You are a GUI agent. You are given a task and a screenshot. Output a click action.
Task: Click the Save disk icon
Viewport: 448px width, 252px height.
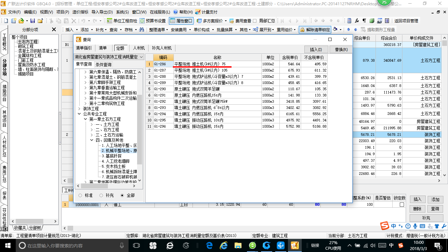tap(33, 21)
